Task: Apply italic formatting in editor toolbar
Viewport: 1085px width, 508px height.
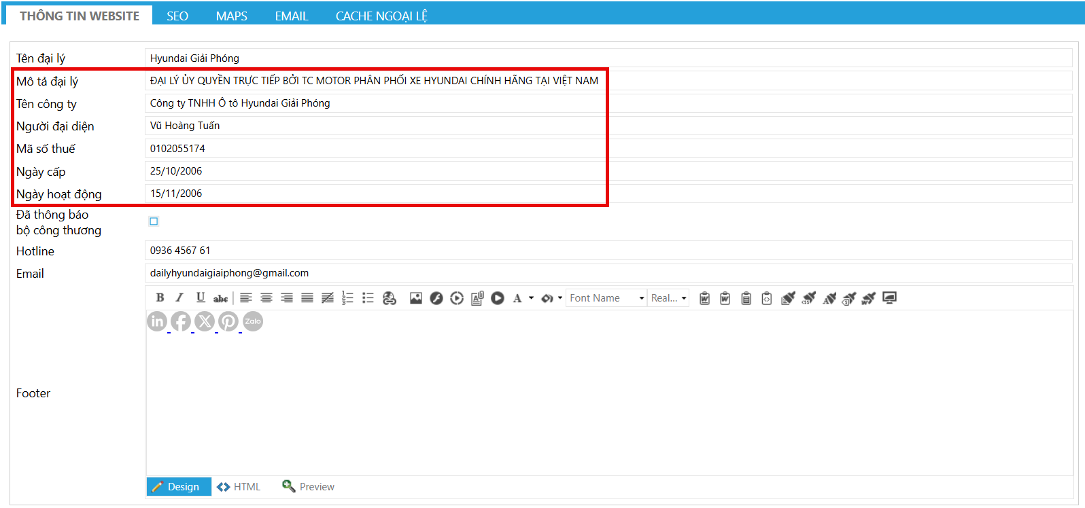Action: click(x=179, y=297)
